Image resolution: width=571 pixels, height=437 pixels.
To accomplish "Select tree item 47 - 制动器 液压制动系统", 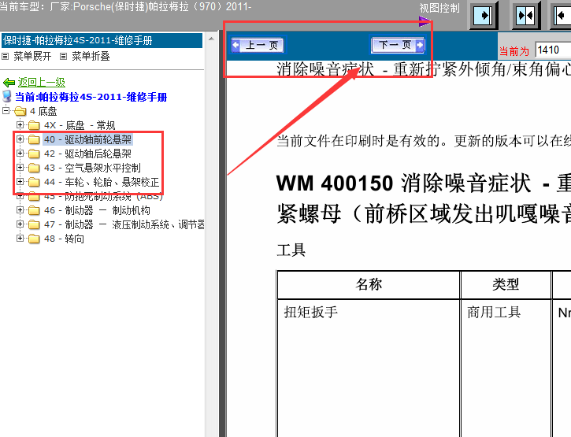I will (124, 224).
